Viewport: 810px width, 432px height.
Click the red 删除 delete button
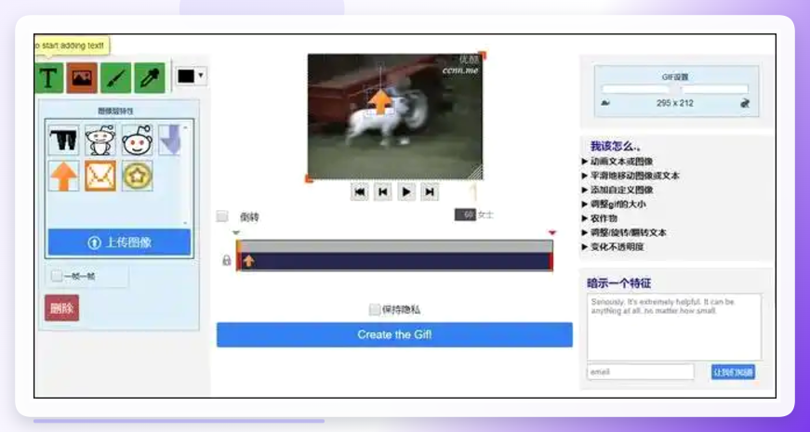click(62, 308)
